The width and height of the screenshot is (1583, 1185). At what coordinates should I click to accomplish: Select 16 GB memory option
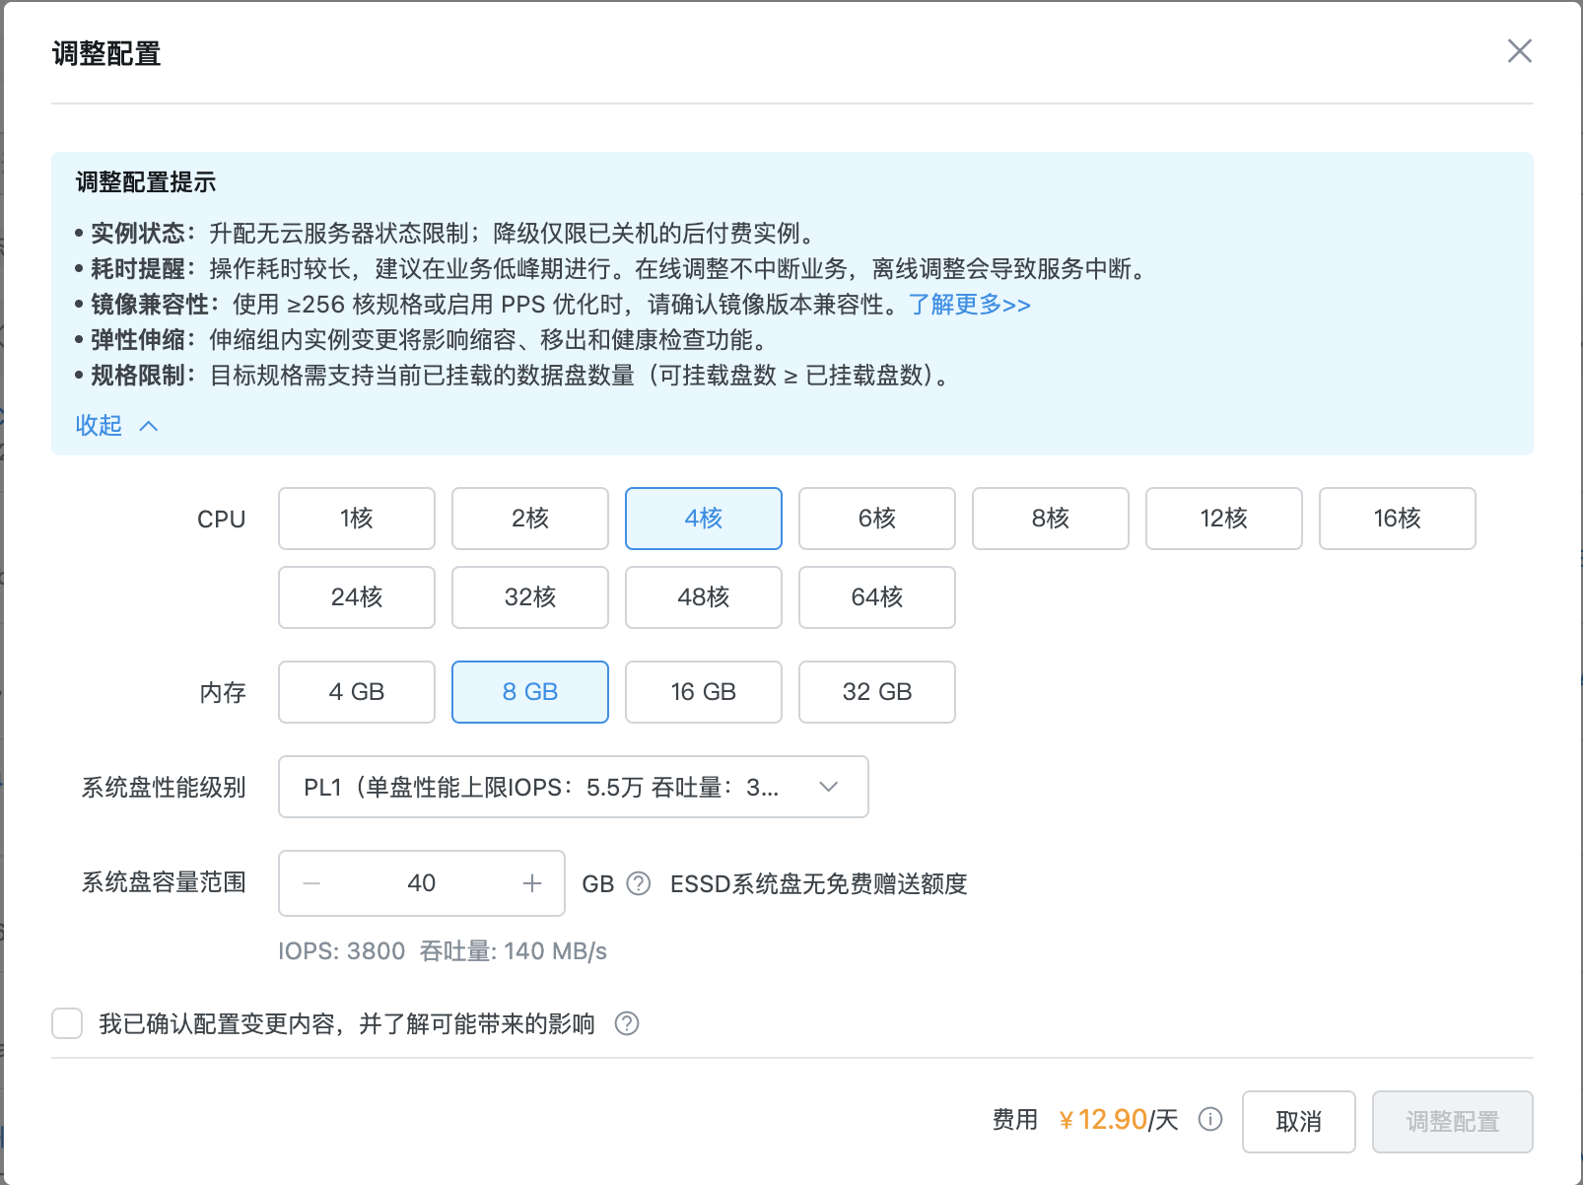coord(703,692)
